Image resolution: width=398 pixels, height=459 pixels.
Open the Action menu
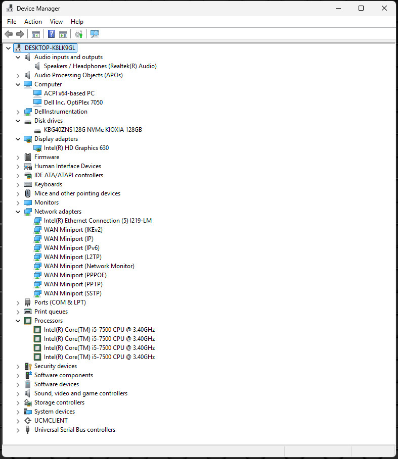pos(33,22)
